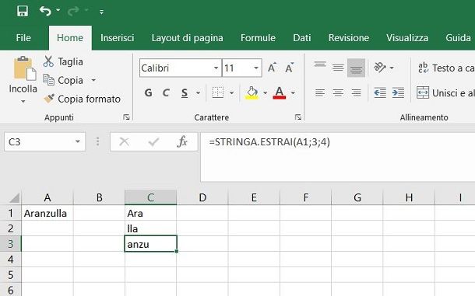This screenshot has height=296, width=475.
Task: Click the formula bar STRINGA.ESTRAI text
Action: tap(269, 142)
